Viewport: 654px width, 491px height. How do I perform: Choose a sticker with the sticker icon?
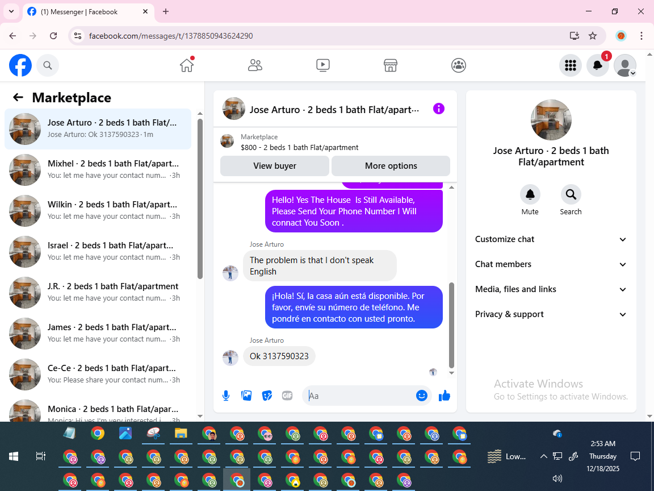pos(267,396)
